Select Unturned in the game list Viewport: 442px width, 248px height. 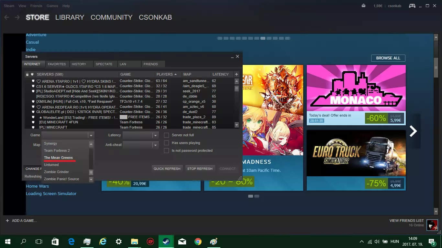pyautogui.click(x=51, y=165)
